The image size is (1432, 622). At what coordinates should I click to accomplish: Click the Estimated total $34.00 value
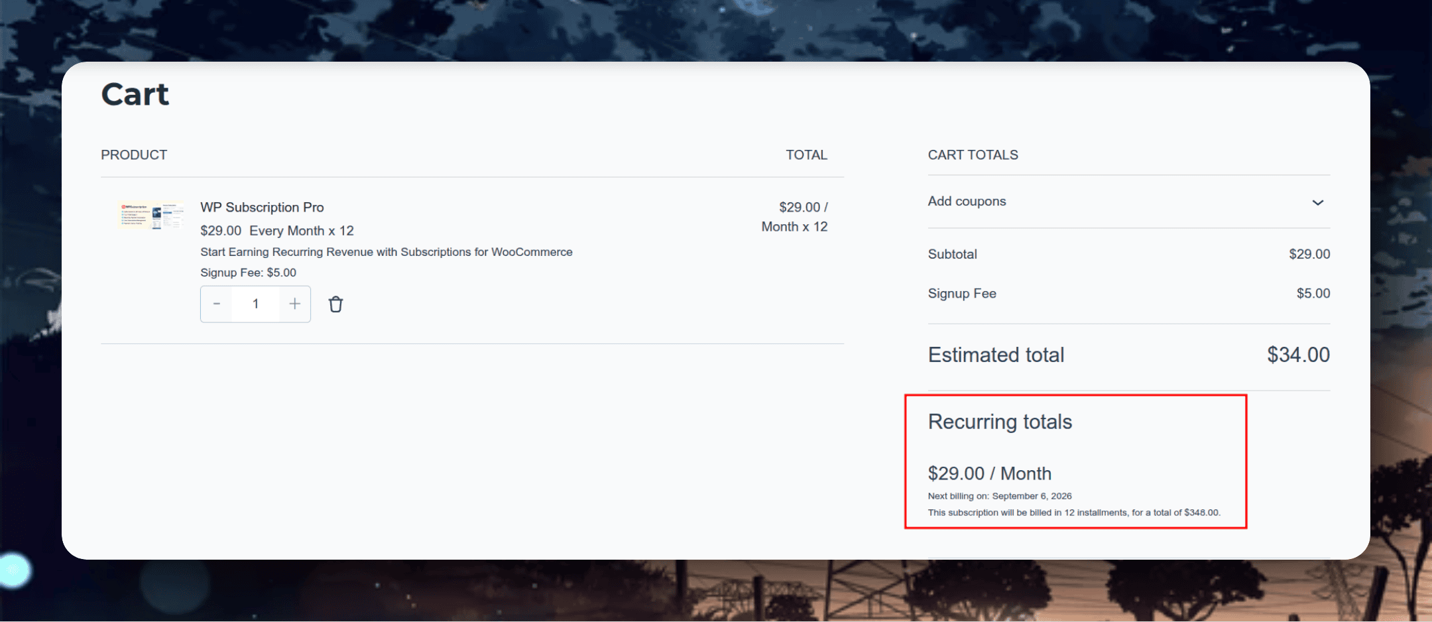1298,355
